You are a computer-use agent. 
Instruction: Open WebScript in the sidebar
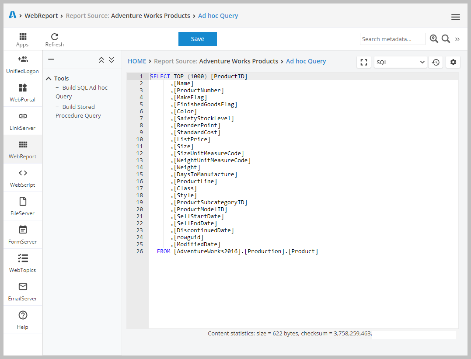[x=23, y=178]
